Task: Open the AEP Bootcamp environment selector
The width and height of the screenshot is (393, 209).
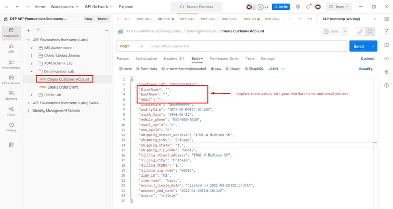Action: point(349,19)
